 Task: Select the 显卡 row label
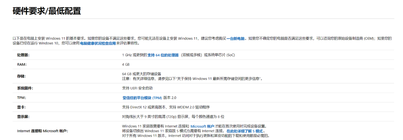pyautogui.click(x=21, y=107)
